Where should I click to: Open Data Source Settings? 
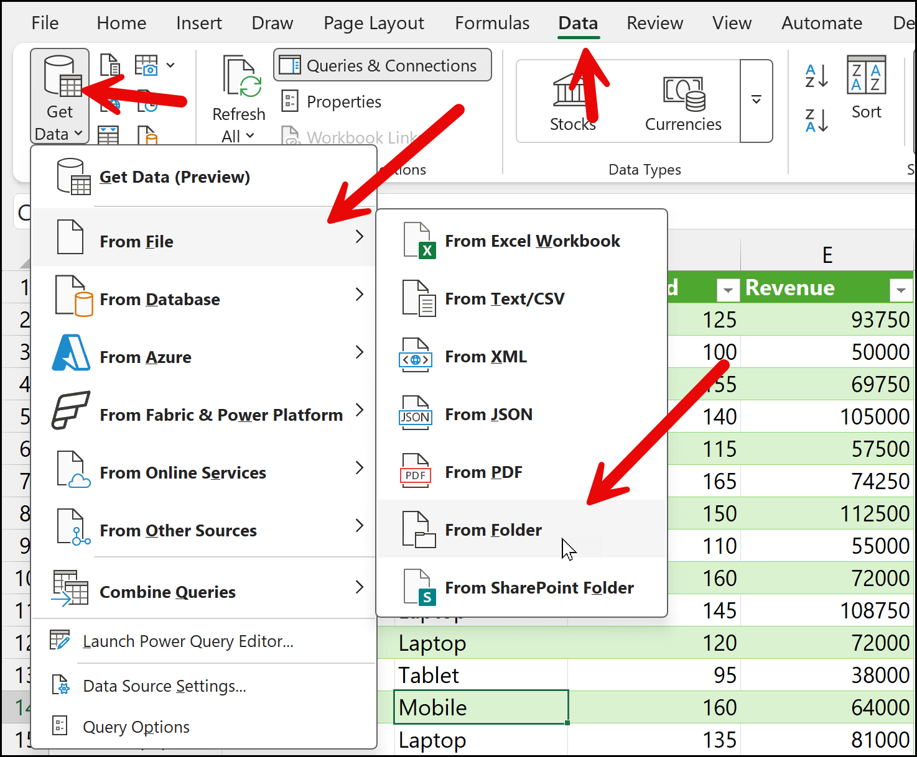pyautogui.click(x=164, y=686)
